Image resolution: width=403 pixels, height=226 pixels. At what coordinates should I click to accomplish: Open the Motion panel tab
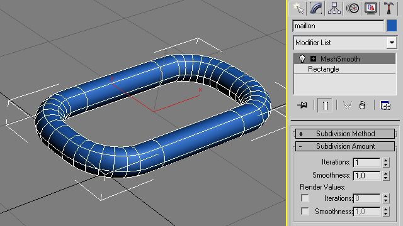point(353,8)
